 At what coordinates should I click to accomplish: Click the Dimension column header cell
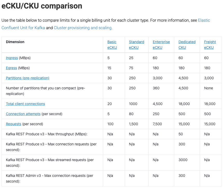tap(52, 45)
